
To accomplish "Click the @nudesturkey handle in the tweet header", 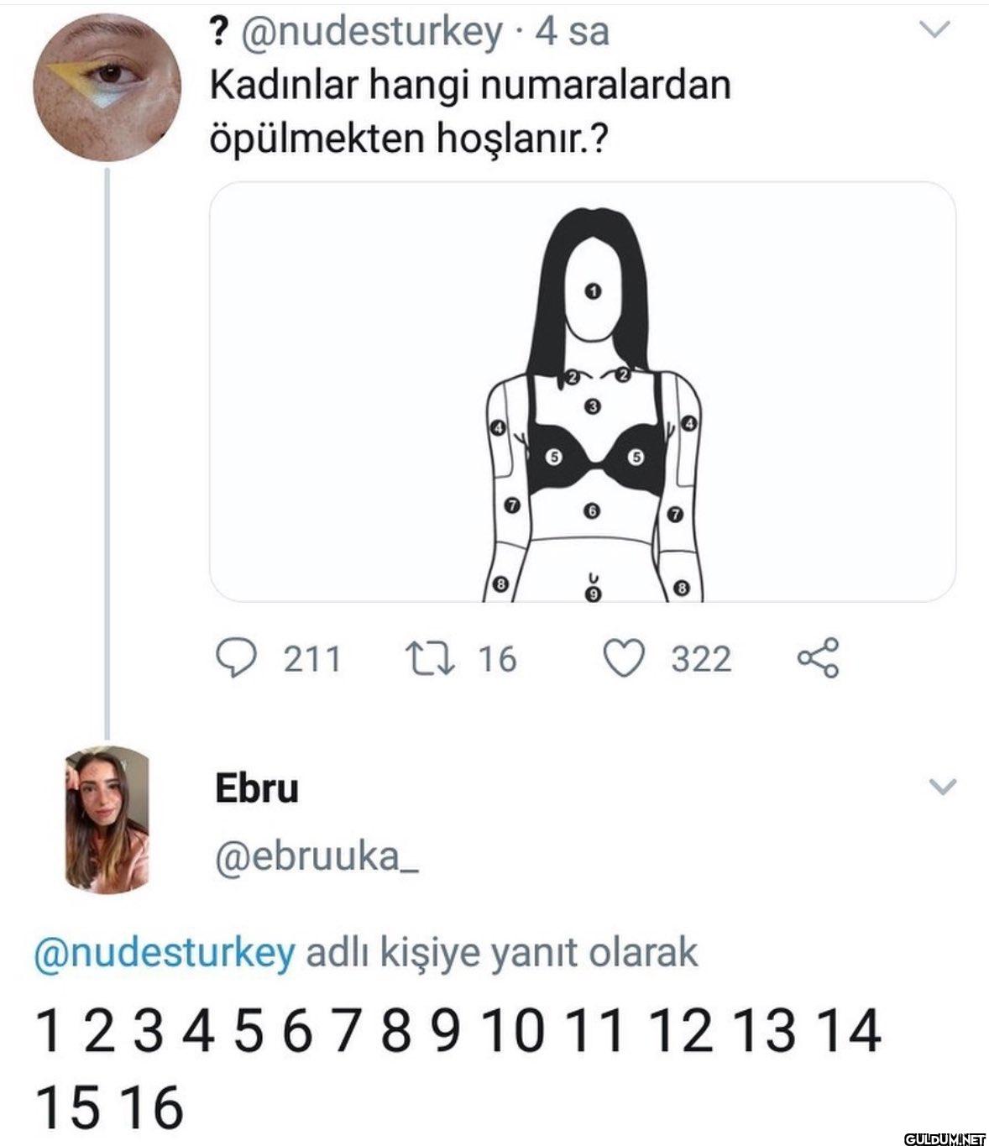I will pyautogui.click(x=372, y=33).
